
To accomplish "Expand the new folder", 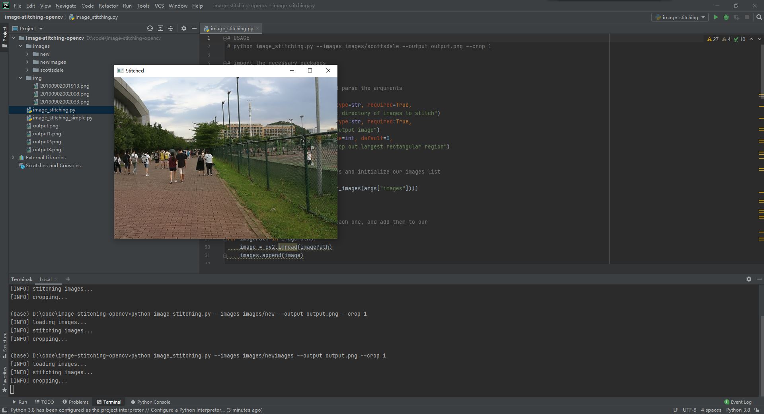I will point(28,54).
